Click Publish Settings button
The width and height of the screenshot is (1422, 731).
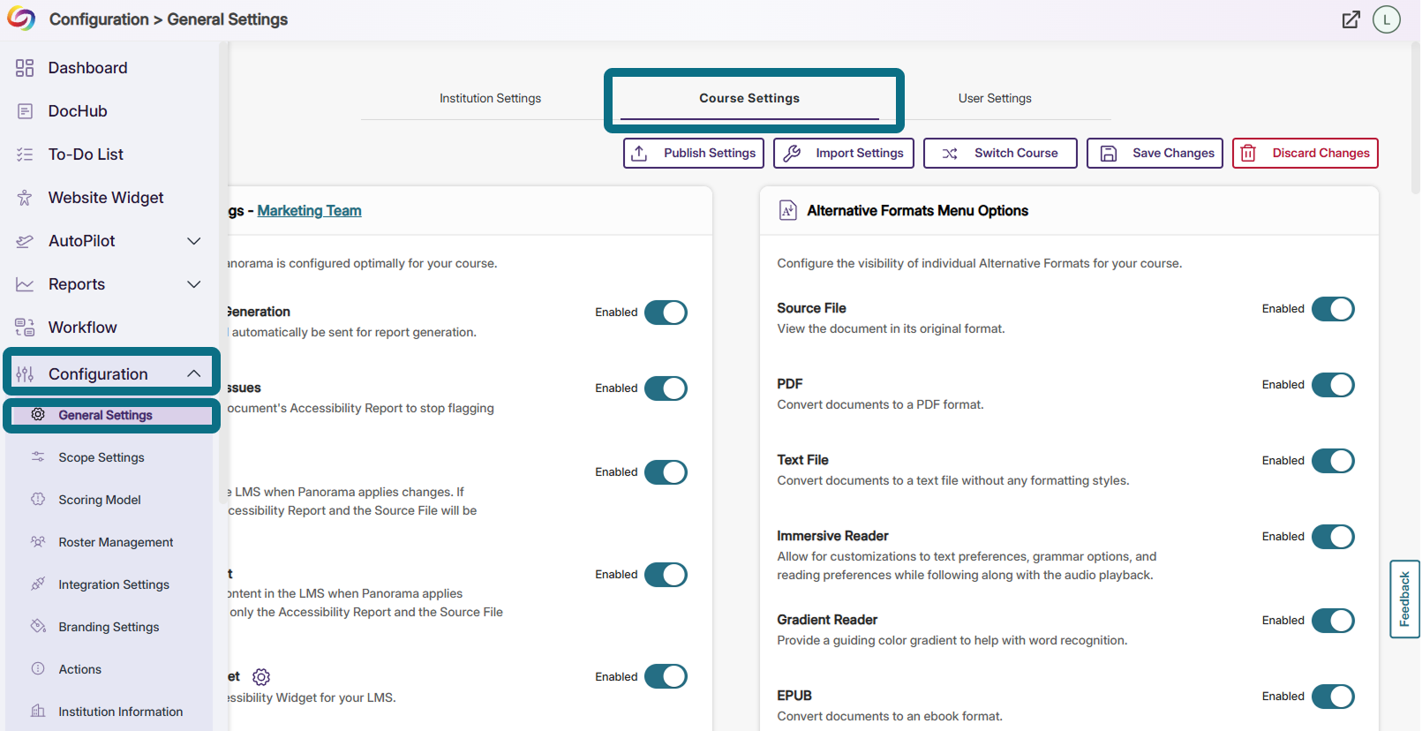(694, 153)
